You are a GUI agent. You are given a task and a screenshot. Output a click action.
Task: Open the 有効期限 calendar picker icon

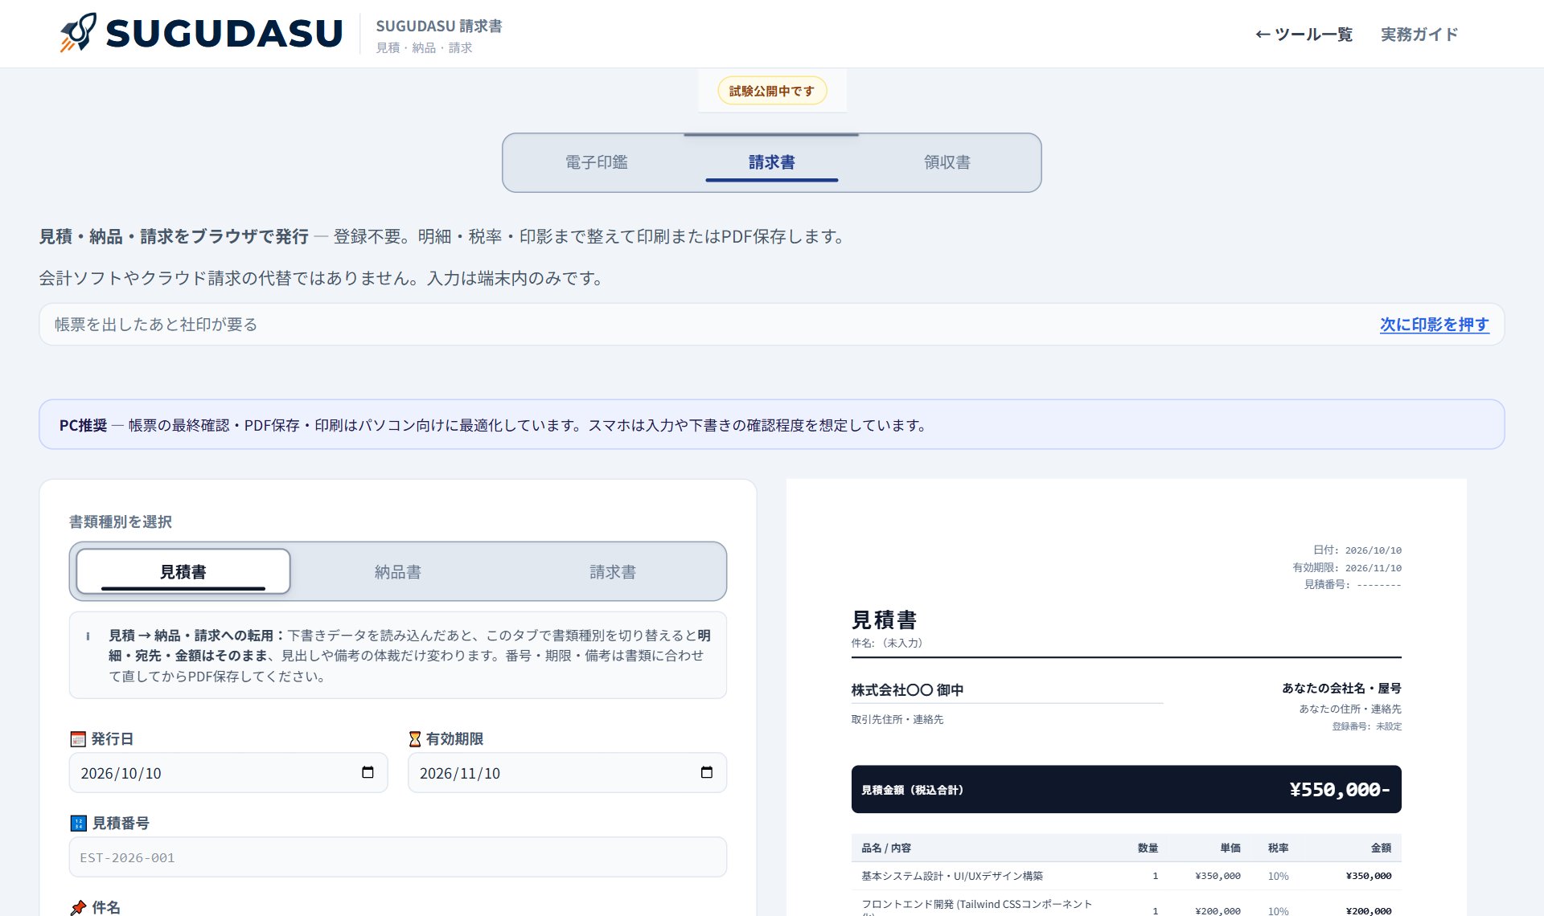[x=707, y=772]
